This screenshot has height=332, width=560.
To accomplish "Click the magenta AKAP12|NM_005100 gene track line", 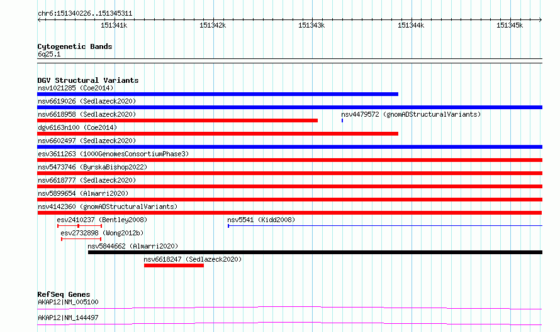I will (289, 308).
